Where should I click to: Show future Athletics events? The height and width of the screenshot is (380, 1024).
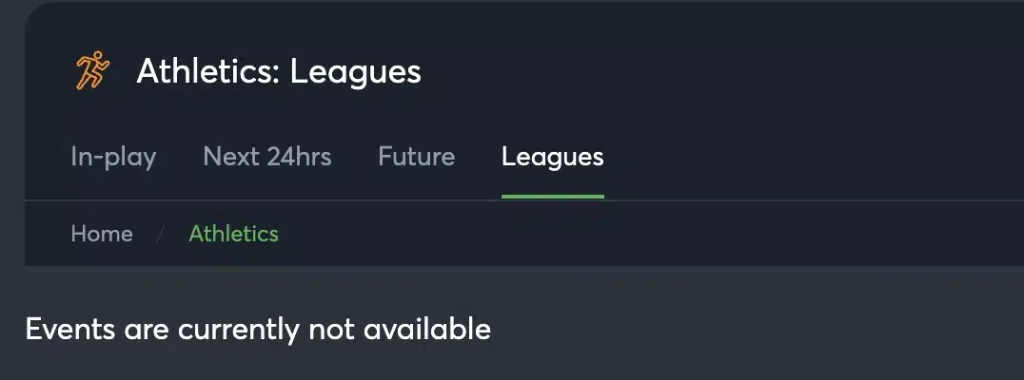point(416,157)
